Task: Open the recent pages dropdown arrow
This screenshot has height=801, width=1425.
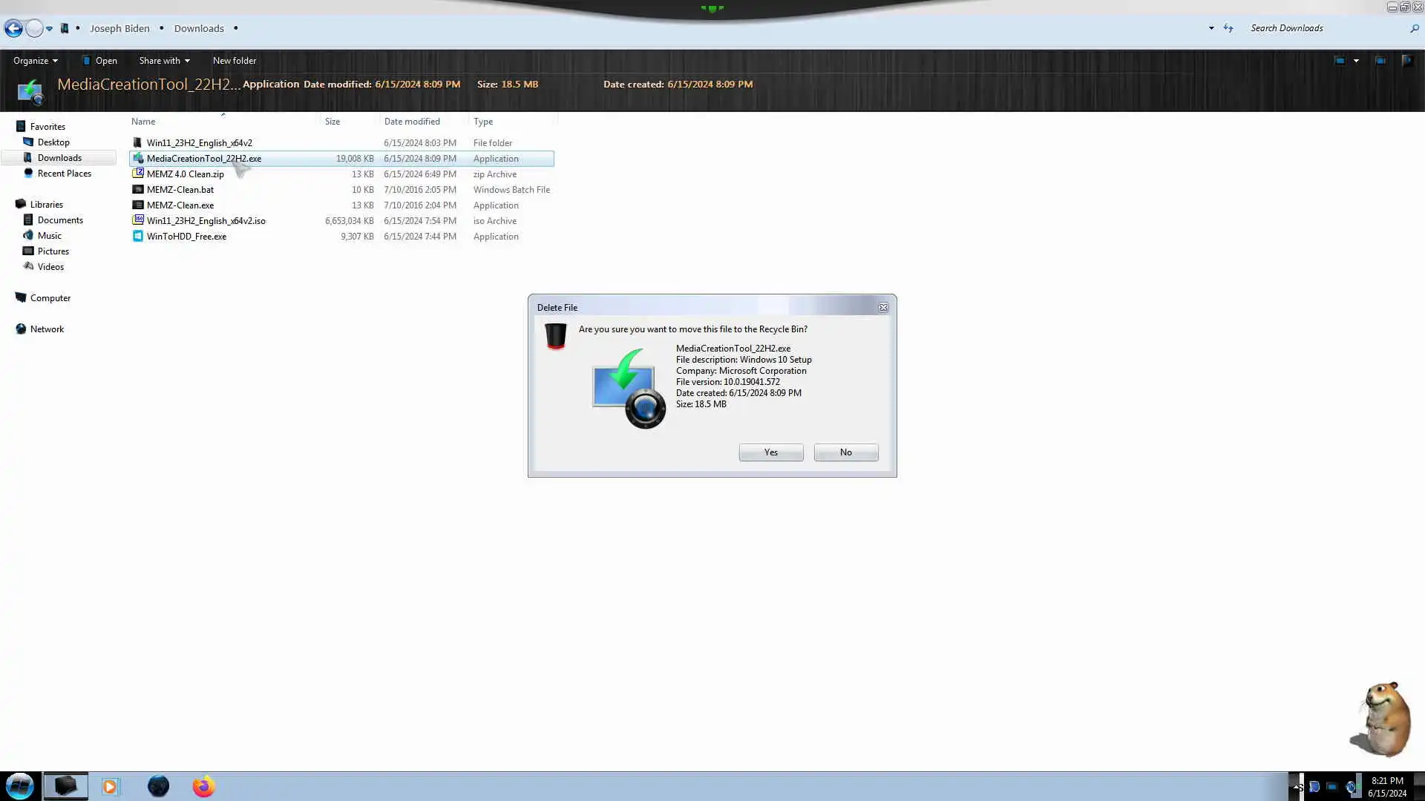Action: (49, 28)
